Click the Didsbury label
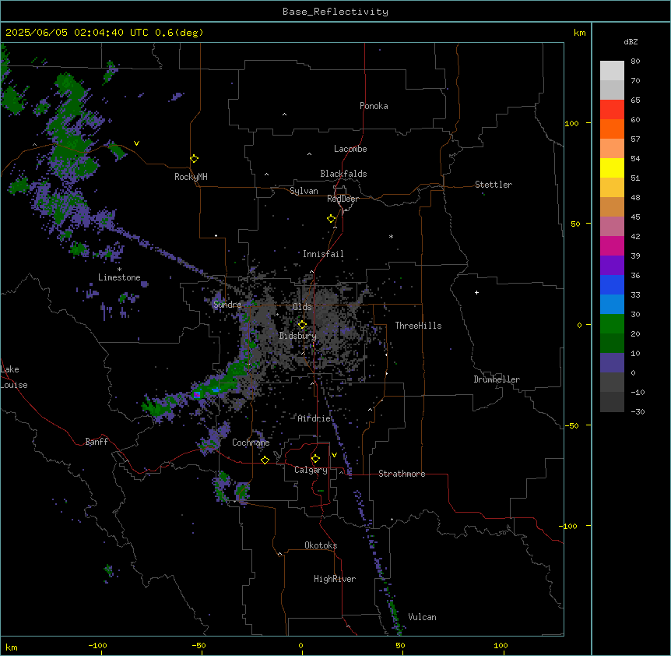This screenshot has width=671, height=656. tap(298, 336)
